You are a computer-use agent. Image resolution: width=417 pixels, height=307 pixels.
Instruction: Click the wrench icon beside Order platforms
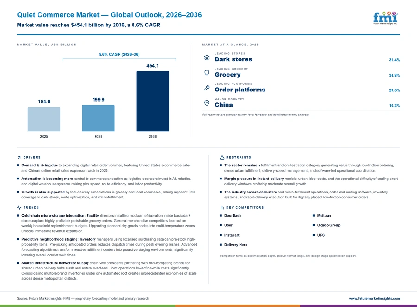[207, 88]
